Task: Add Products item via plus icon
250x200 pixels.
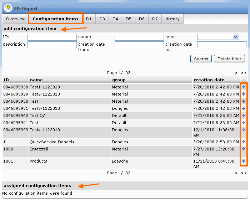Action: click(244, 161)
